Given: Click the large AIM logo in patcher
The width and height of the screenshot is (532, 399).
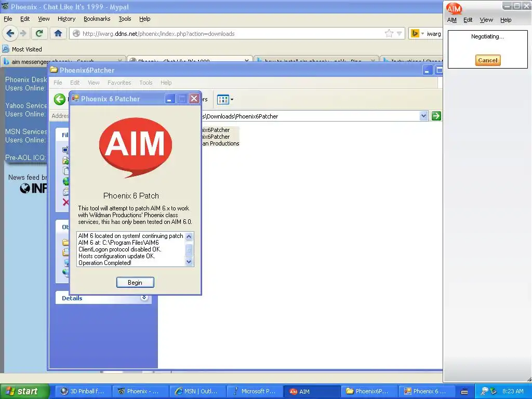Looking at the screenshot, I should point(136,147).
